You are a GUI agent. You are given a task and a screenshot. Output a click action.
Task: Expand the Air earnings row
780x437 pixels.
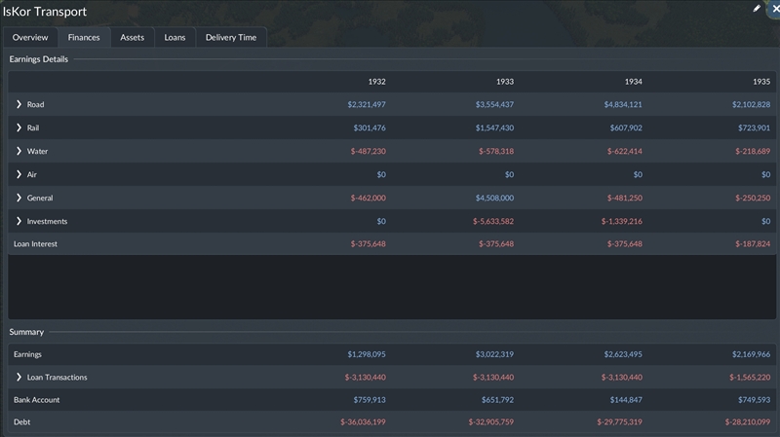click(x=19, y=174)
